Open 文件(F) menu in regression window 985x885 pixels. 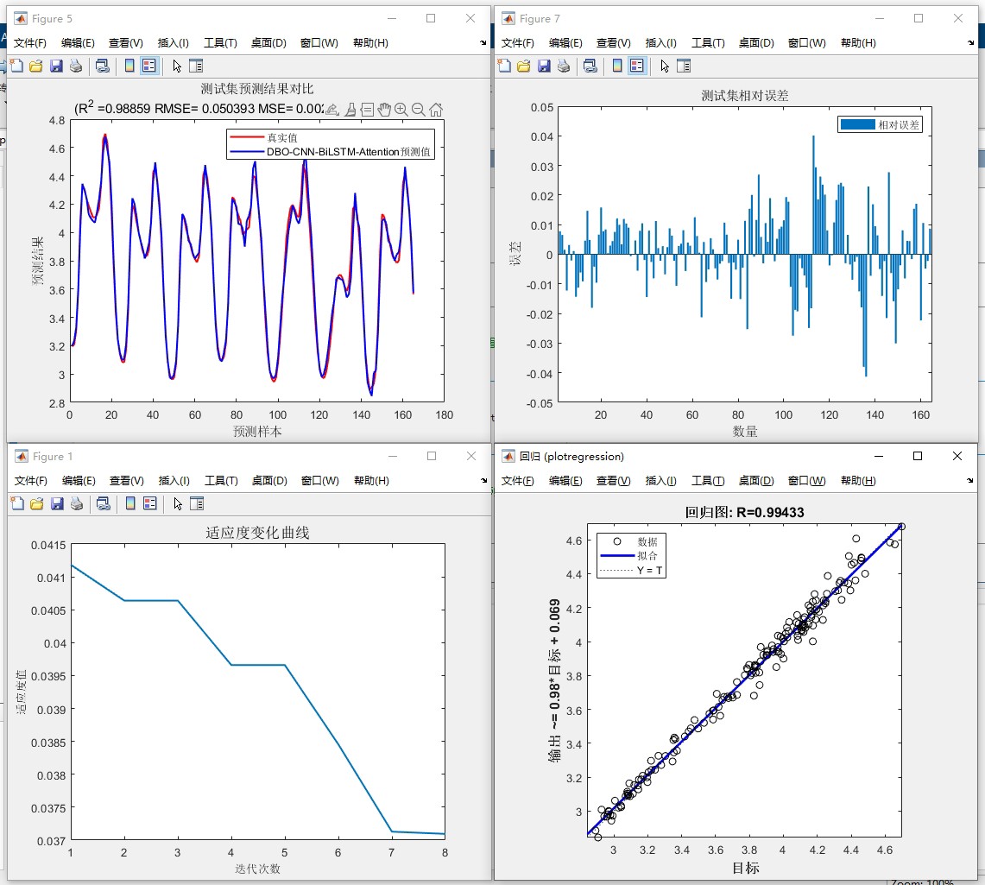[x=517, y=481]
